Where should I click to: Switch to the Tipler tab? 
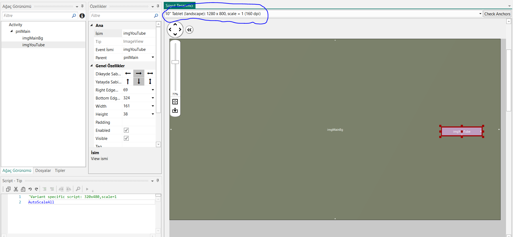60,171
